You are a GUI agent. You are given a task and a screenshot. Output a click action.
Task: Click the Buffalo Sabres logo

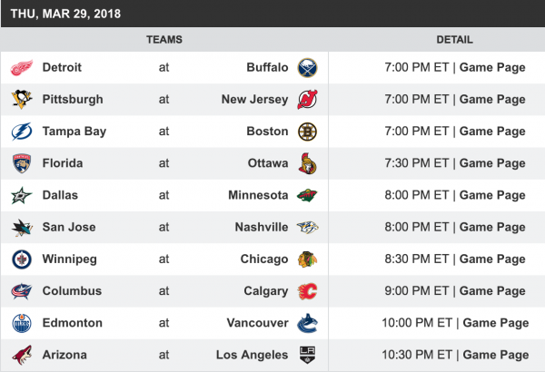point(308,68)
